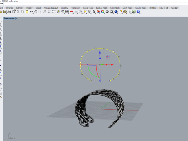Click the Save file icon
Image resolution: width=188 pixels, height=141 pixels.
pos(5,12)
